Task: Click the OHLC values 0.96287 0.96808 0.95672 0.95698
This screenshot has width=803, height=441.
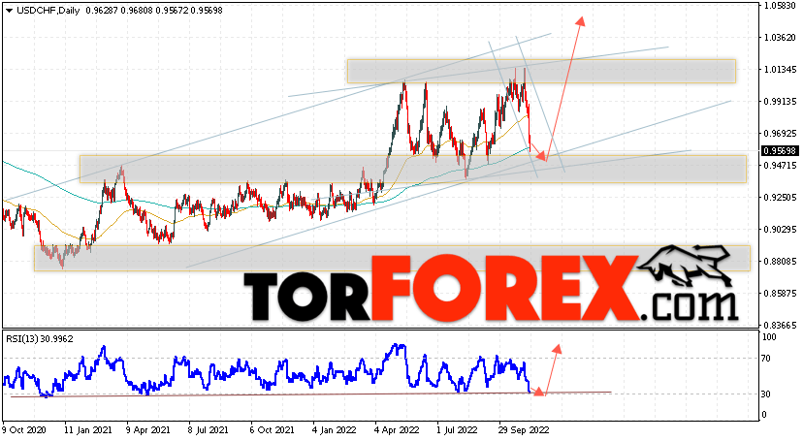Action: click(154, 11)
